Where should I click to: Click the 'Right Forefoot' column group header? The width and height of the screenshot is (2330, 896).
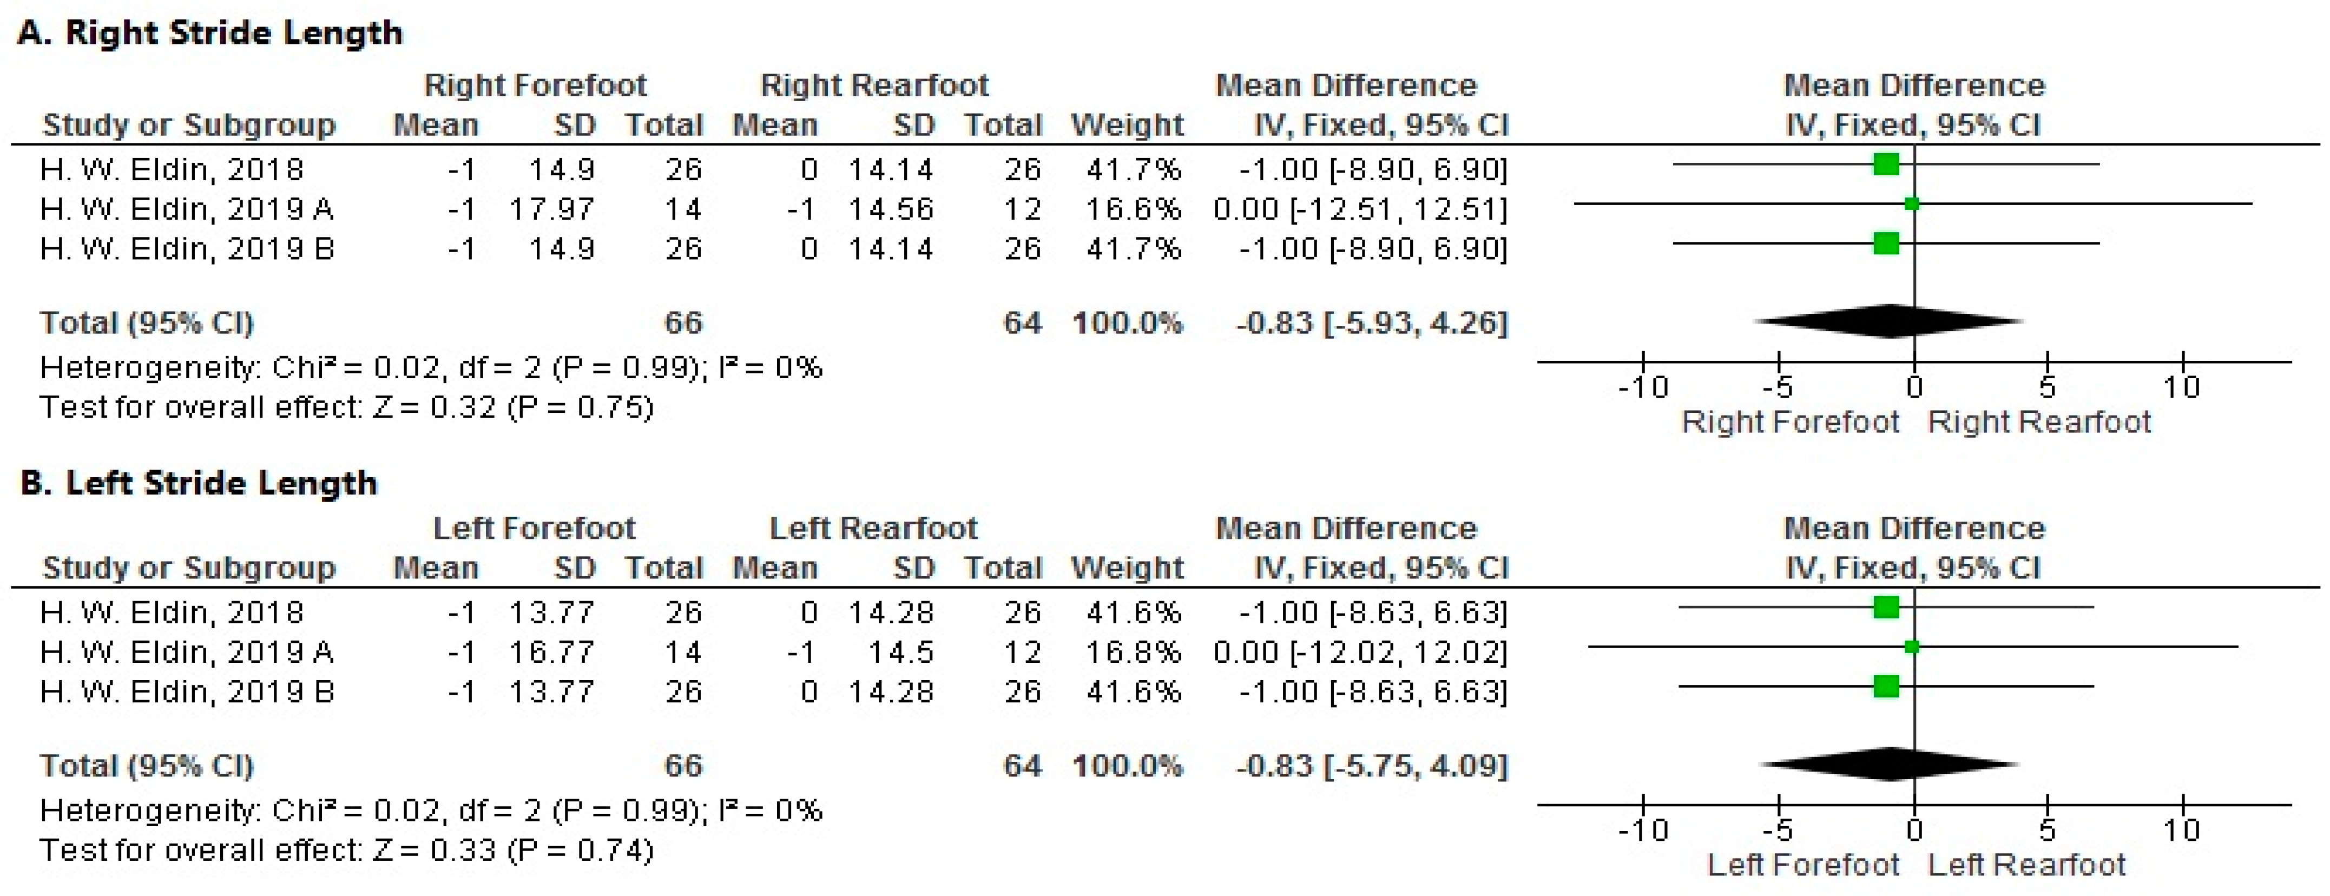pyautogui.click(x=536, y=86)
